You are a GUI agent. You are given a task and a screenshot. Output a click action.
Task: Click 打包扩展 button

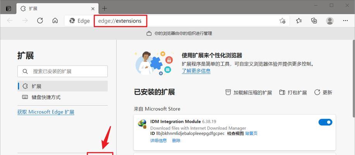293,93
